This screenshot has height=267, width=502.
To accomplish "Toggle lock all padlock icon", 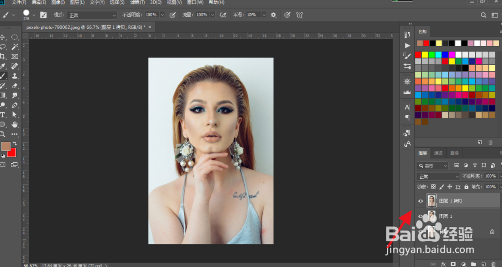I will tap(466, 187).
